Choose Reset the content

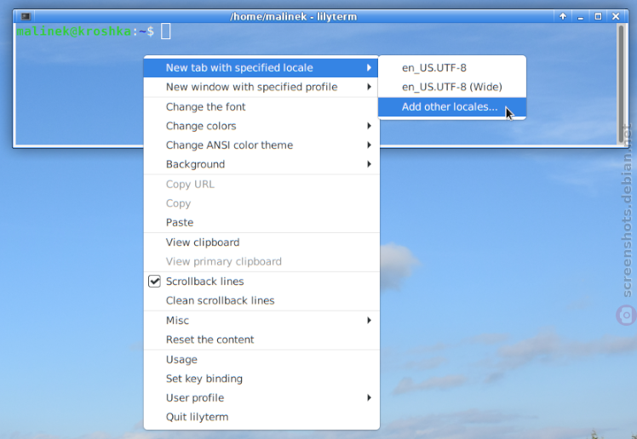click(261, 339)
